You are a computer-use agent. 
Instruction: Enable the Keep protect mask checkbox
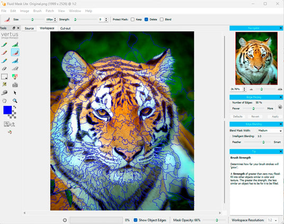(132, 20)
